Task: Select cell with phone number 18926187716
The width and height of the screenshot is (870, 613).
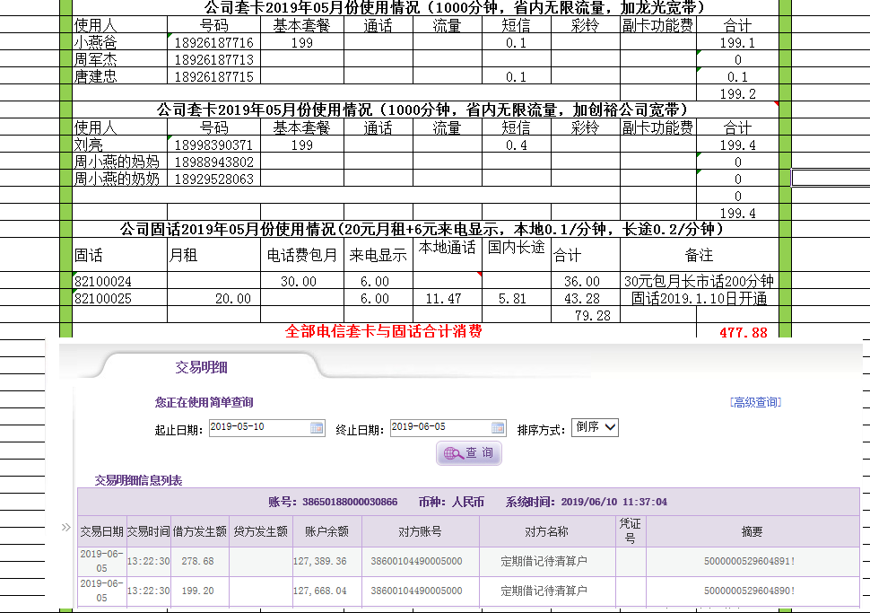Action: point(213,43)
